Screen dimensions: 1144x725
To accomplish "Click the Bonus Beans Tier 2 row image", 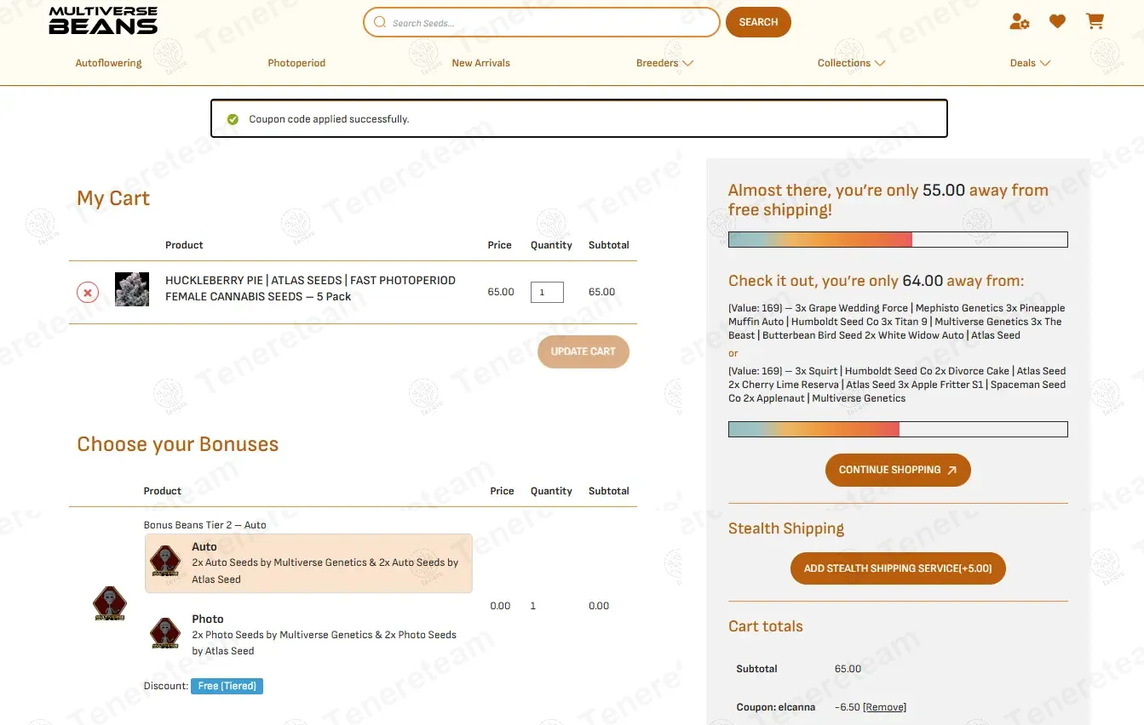I will click(110, 604).
